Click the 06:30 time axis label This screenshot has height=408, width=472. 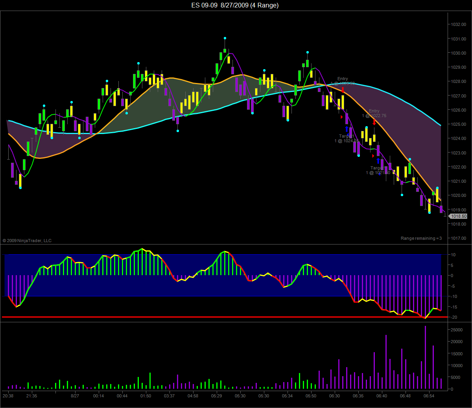[x=334, y=396]
